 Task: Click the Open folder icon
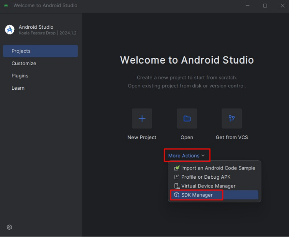(x=187, y=118)
